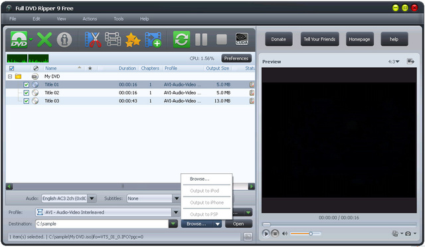Screen dimensions: 425x247
Task: Open the View menu
Action: [x=61, y=19]
